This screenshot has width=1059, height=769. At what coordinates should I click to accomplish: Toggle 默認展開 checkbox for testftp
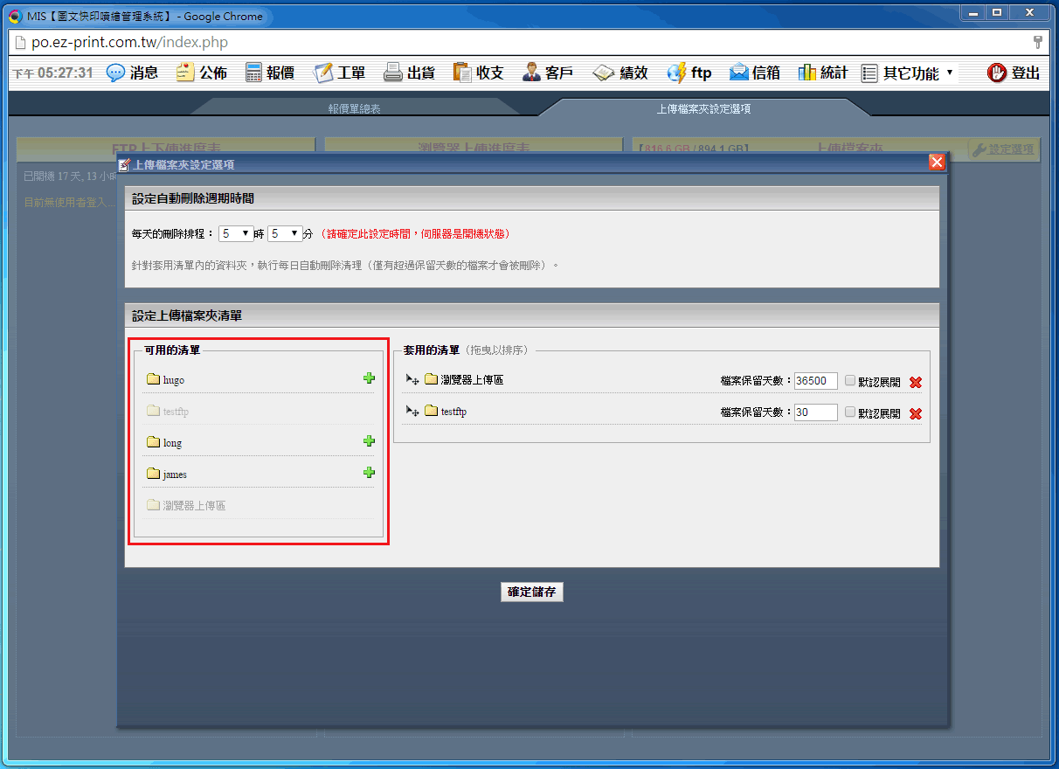click(850, 412)
